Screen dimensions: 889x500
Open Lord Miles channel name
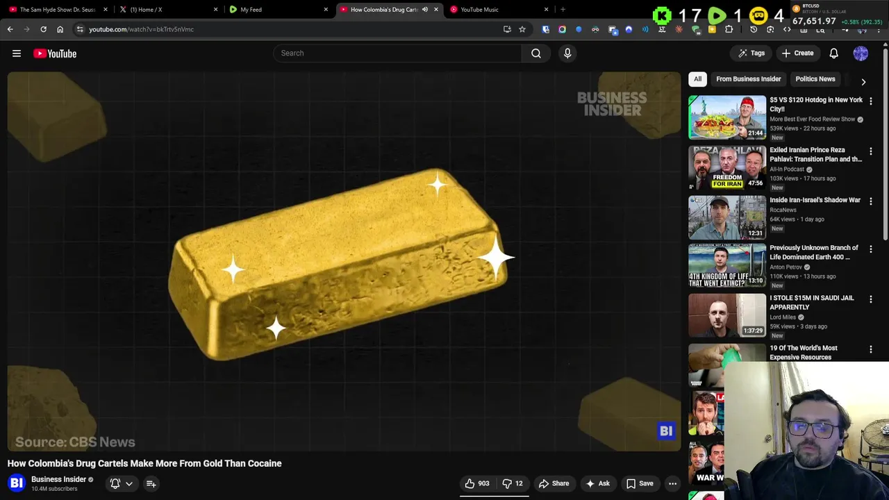point(783,317)
